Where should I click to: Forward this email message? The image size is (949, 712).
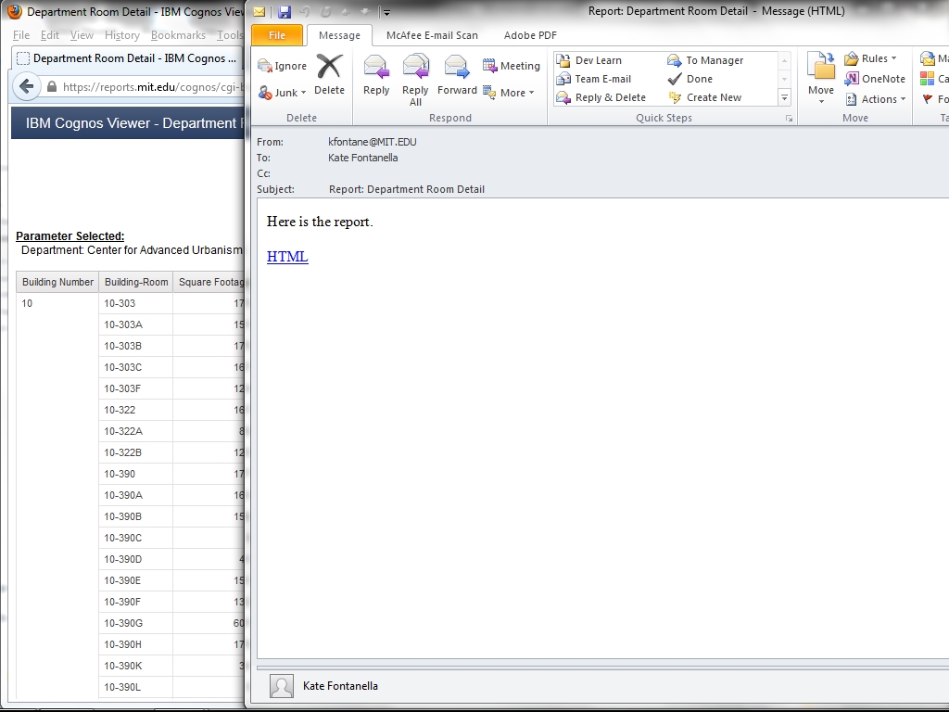tap(457, 75)
